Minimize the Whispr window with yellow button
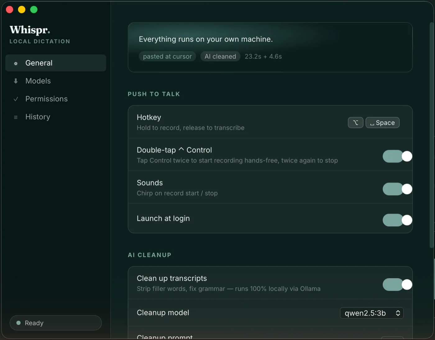The image size is (435, 340). point(22,10)
